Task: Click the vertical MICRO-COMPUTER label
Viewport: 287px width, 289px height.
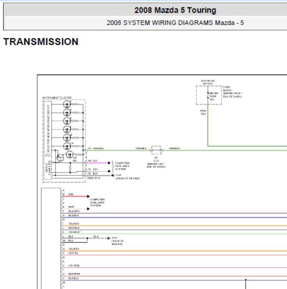Action: [48, 168]
